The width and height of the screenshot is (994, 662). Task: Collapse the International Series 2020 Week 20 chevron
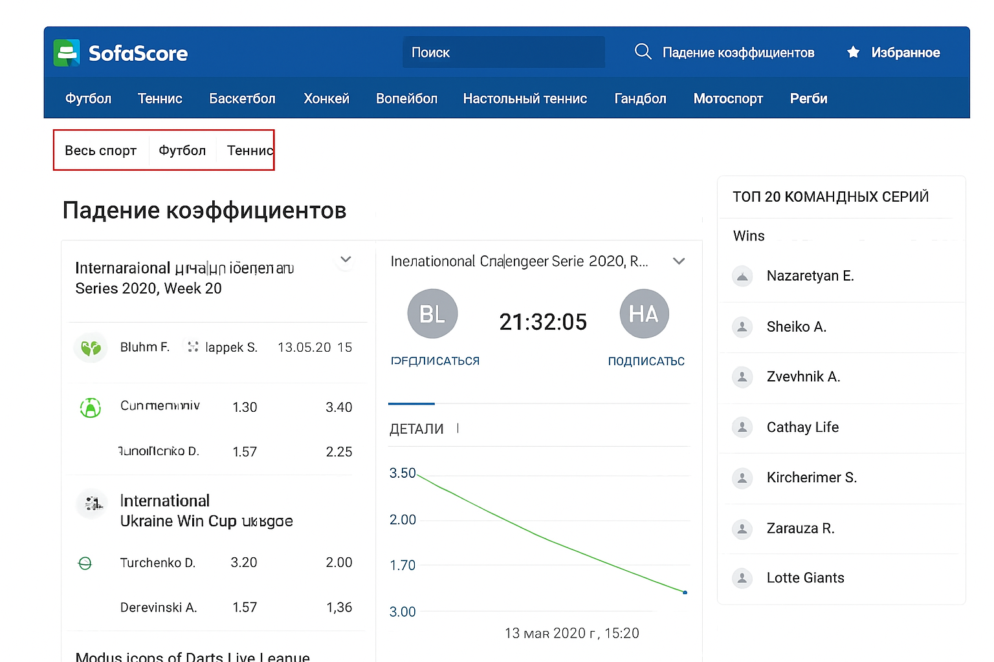346,260
